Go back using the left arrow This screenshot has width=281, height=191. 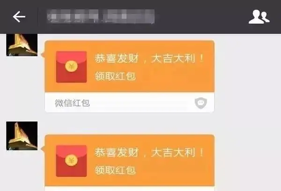tap(19, 17)
